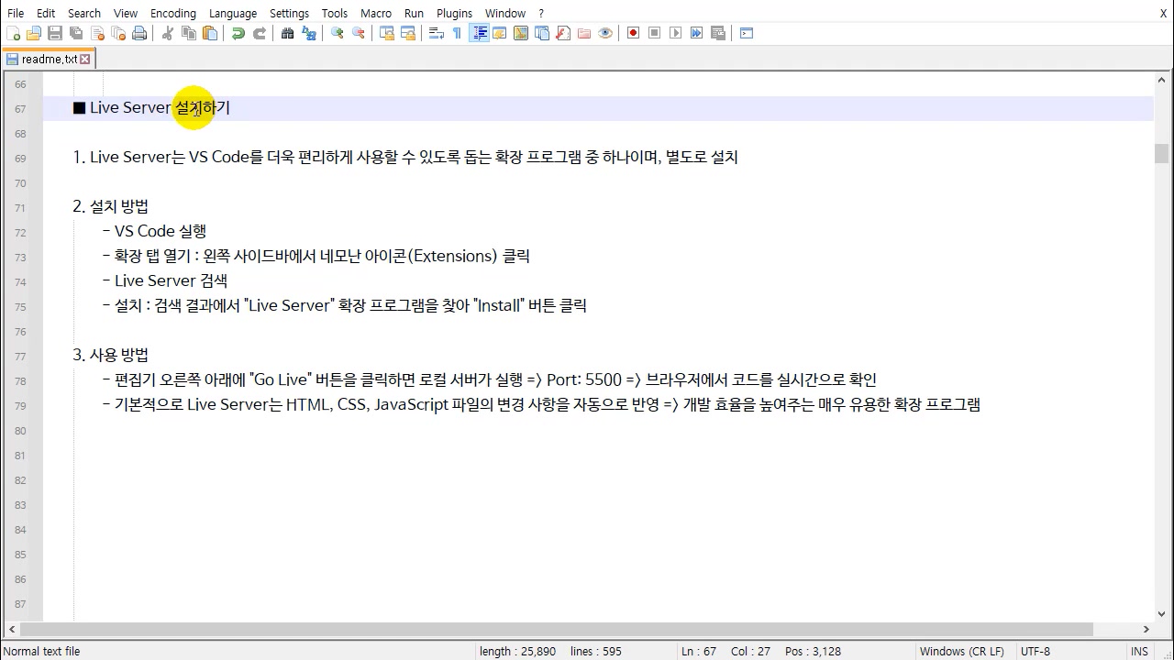Close readme.txt with its tab close button
The height and width of the screenshot is (660, 1174).
[85, 58]
